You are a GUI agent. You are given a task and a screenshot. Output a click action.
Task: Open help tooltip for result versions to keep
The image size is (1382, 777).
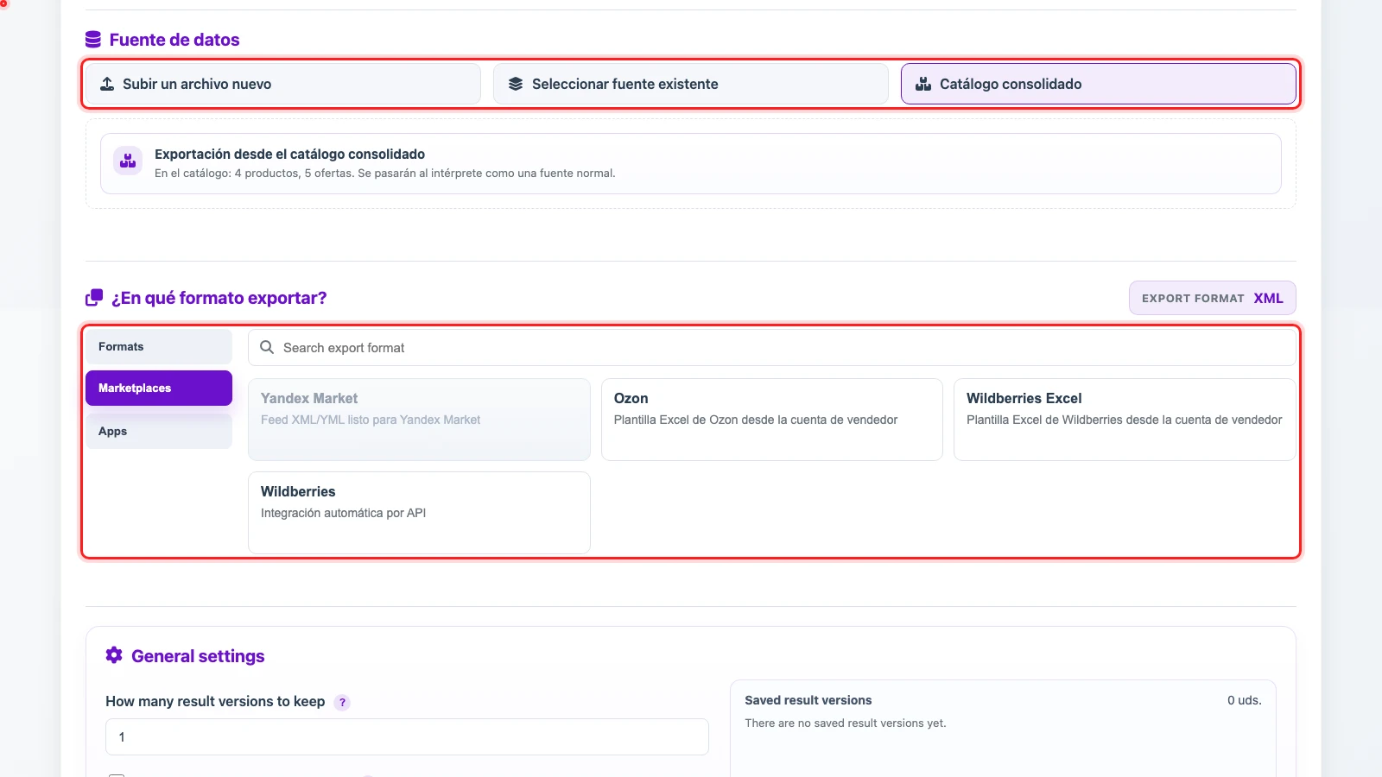click(342, 702)
